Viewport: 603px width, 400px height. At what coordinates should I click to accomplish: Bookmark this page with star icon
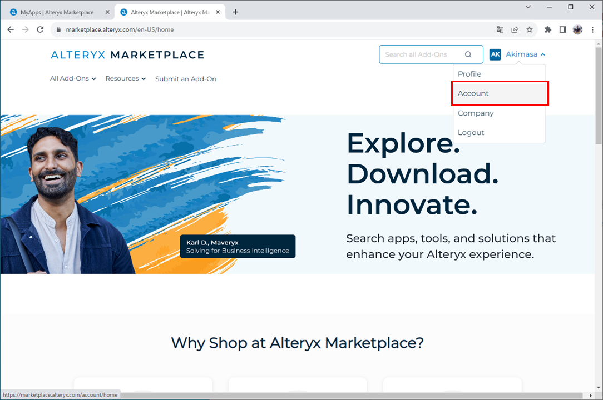pyautogui.click(x=530, y=29)
